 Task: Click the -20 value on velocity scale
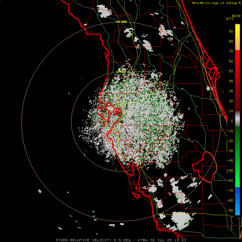point(230,141)
